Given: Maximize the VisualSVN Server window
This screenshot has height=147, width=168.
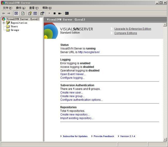Looking at the screenshot, I should click(161, 3).
